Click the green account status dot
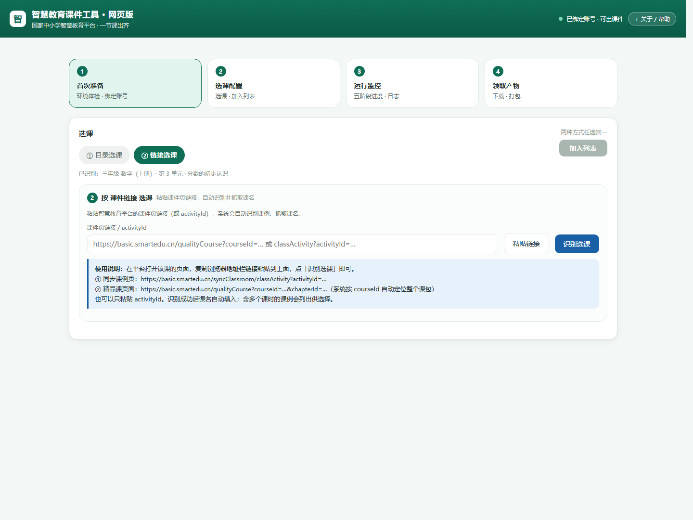693x520 pixels. [x=561, y=19]
